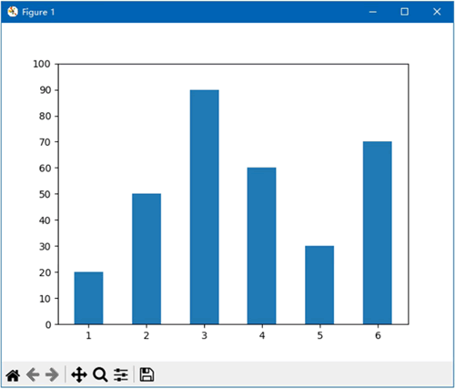This screenshot has height=389, width=455.
Task: Open Configure subplots sliders icon
Action: 121,374
